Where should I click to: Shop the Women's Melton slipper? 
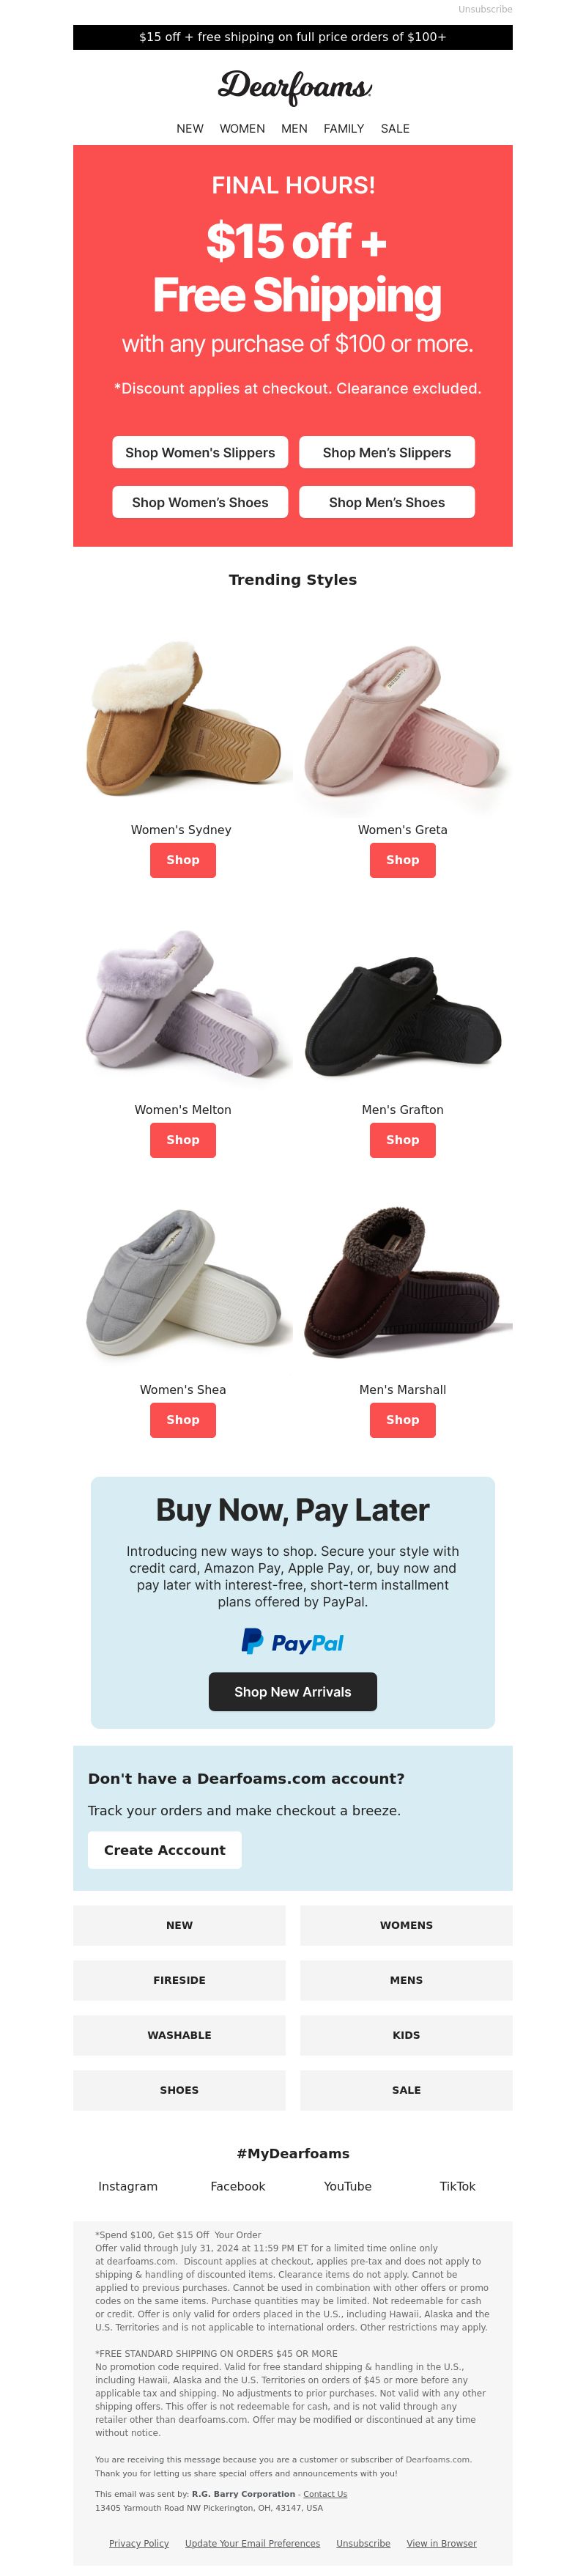183,1140
